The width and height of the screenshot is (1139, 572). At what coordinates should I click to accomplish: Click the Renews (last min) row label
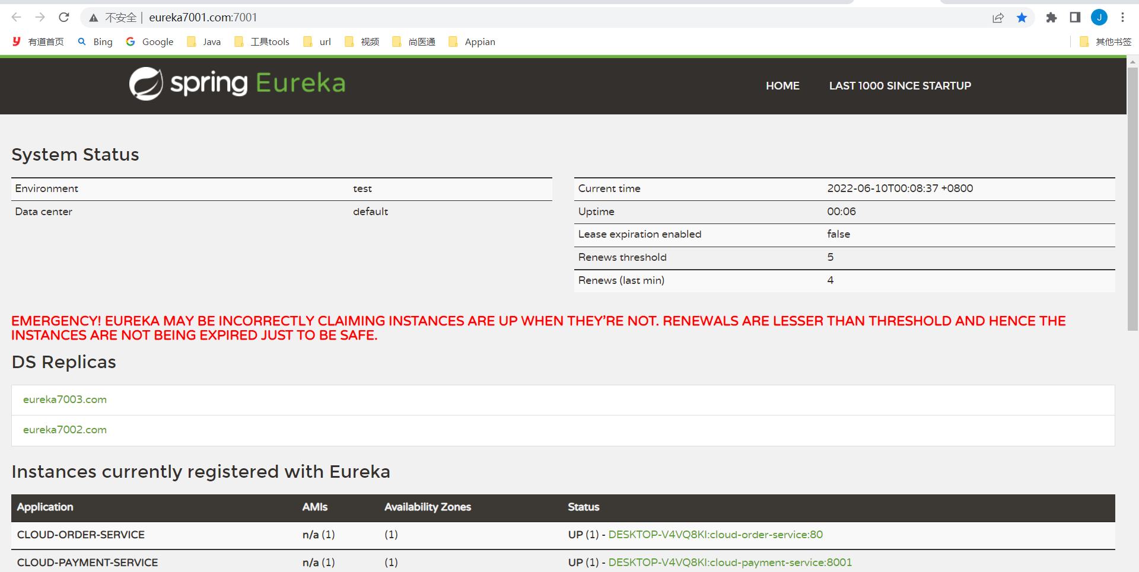(x=621, y=280)
